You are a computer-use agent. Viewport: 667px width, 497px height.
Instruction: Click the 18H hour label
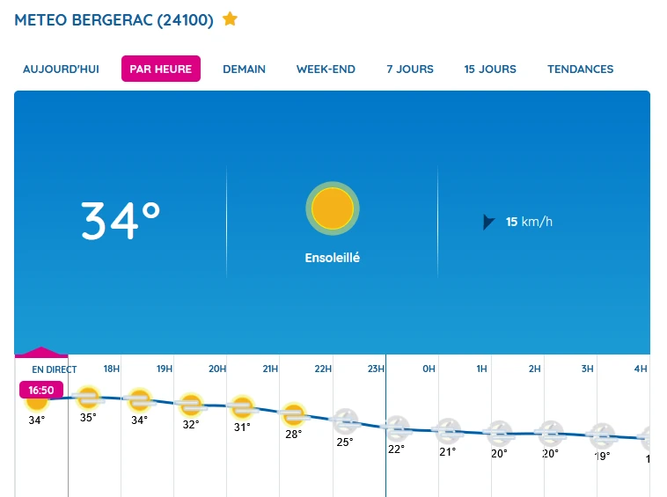(112, 369)
